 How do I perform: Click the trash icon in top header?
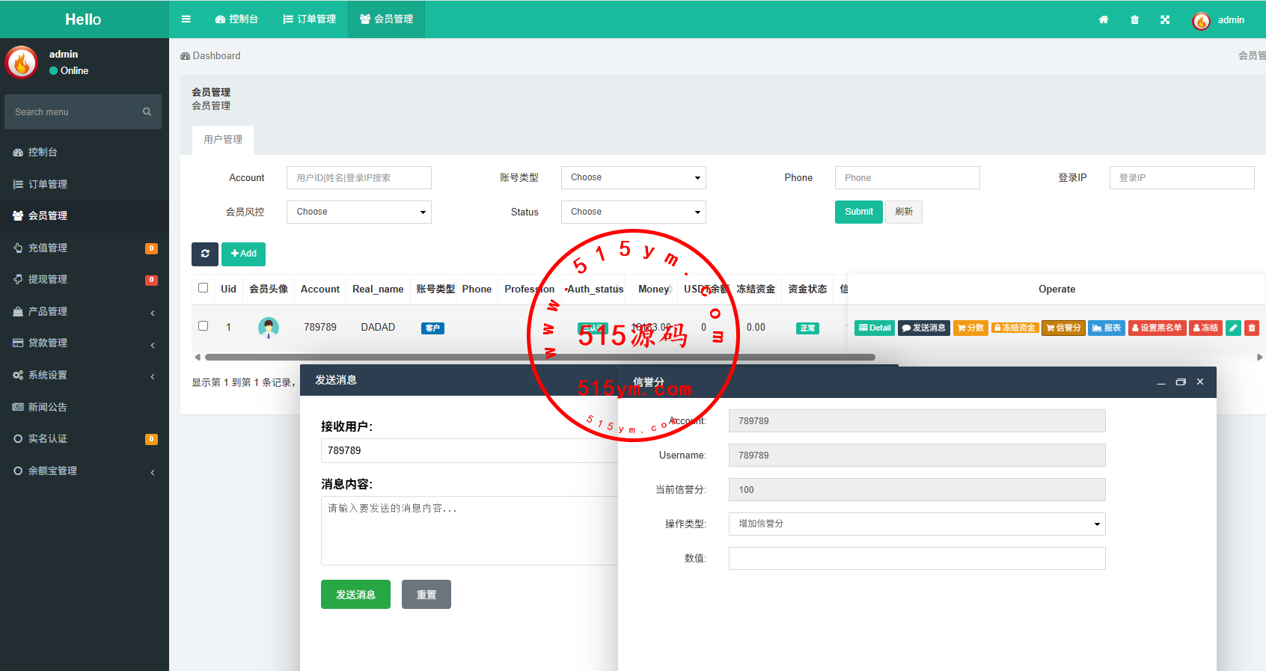point(1134,19)
